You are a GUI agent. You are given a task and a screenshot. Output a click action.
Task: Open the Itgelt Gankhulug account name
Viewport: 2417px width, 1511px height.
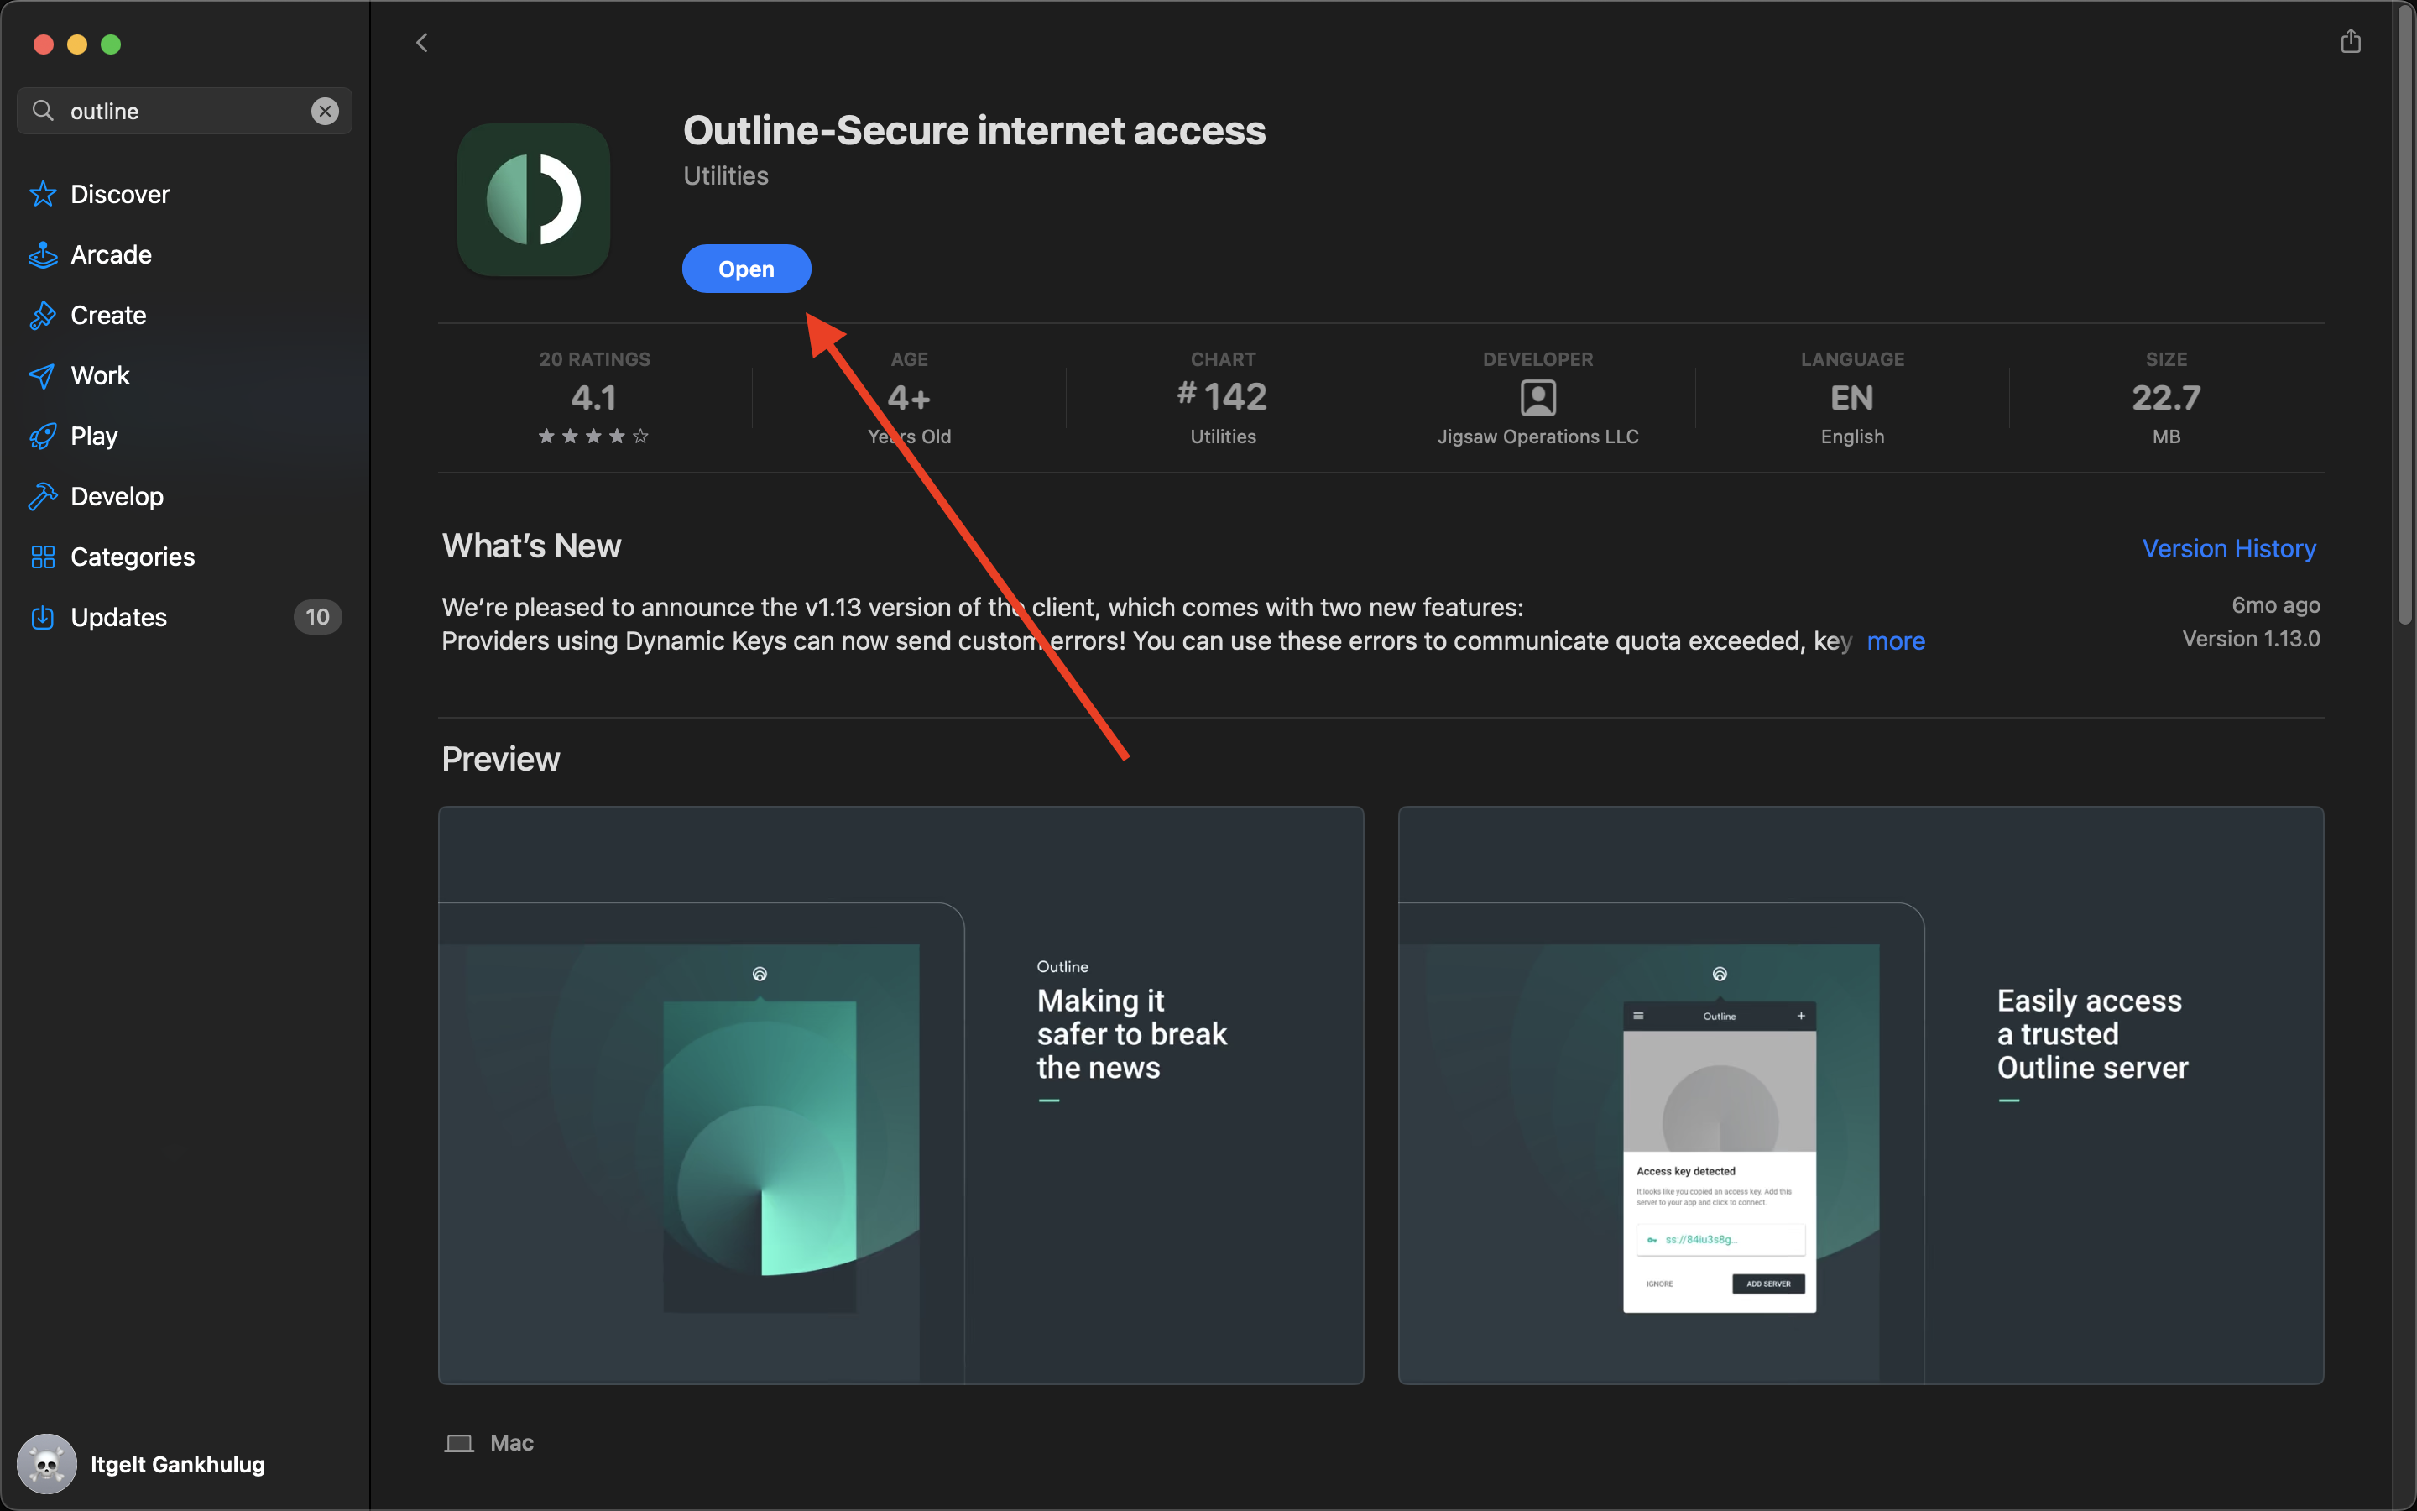point(178,1464)
